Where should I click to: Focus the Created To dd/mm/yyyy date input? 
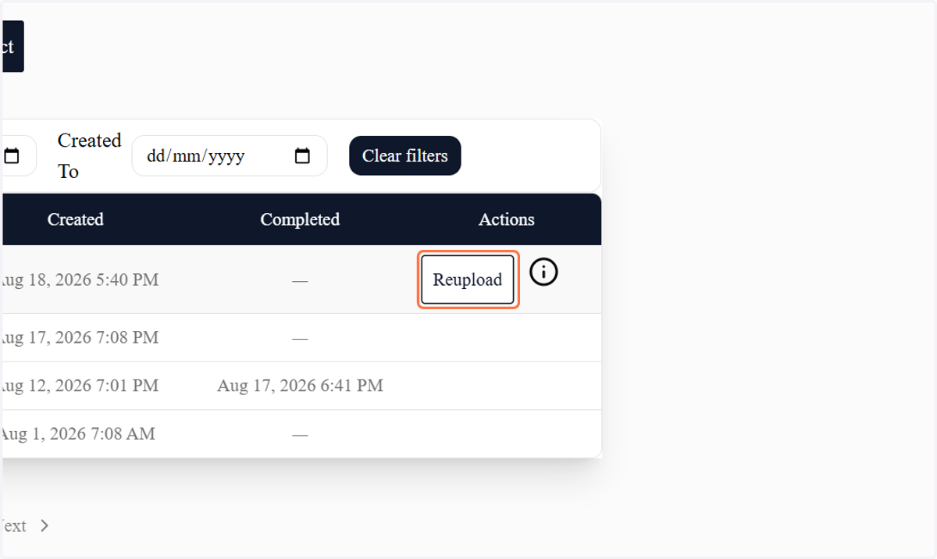(x=230, y=156)
